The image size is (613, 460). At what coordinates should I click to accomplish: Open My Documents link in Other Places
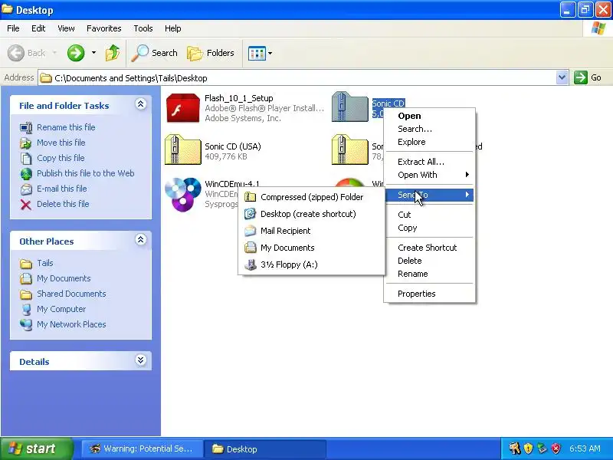[x=64, y=278]
